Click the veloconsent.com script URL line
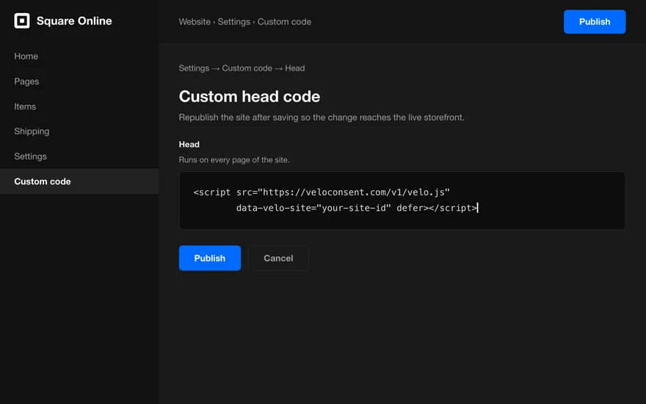 pos(322,192)
